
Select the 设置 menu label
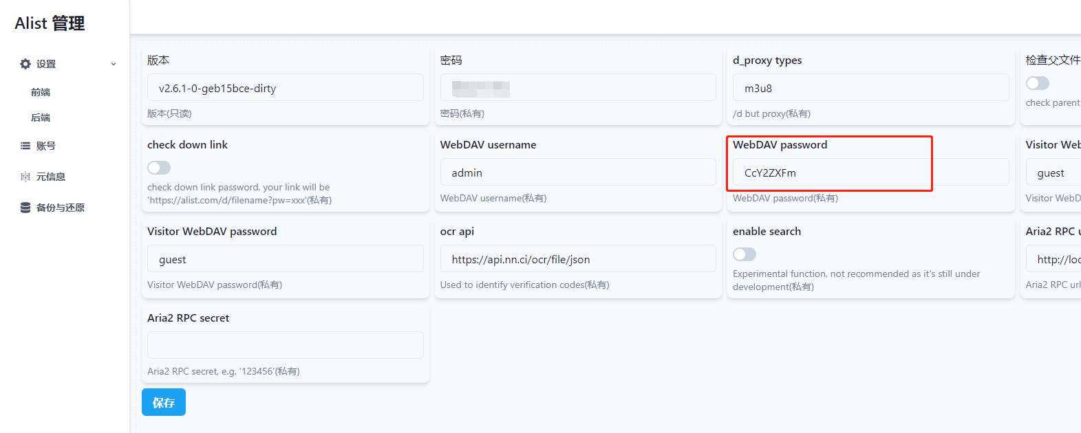click(x=46, y=64)
